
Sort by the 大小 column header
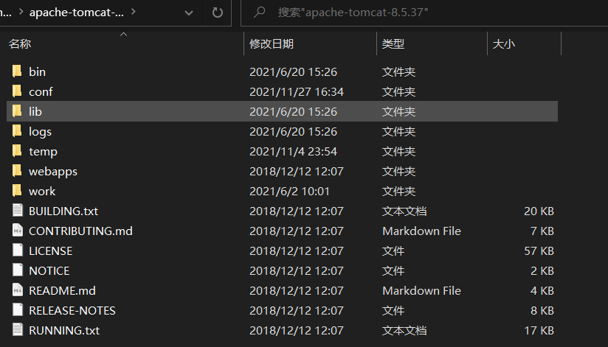[504, 43]
